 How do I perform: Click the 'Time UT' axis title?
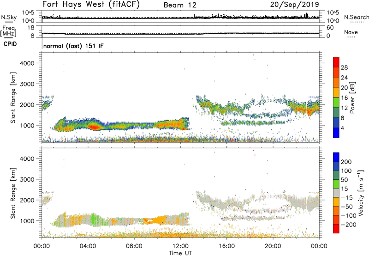(x=180, y=253)
